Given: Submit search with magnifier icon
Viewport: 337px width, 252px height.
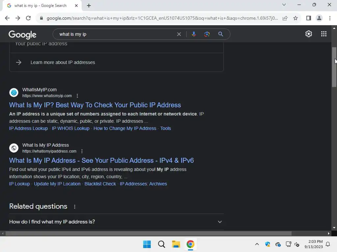Looking at the screenshot, I should [x=220, y=34].
